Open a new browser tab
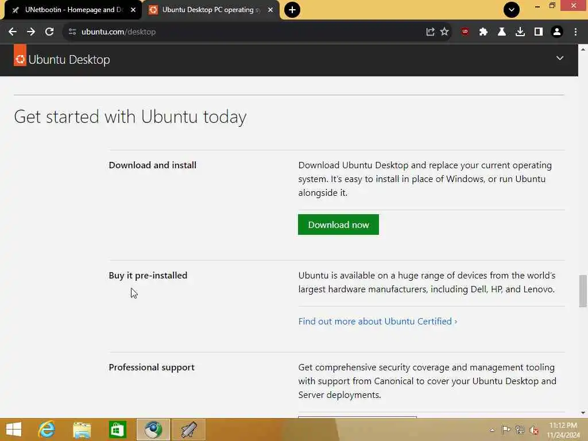Viewport: 588px width, 441px height. pos(292,10)
